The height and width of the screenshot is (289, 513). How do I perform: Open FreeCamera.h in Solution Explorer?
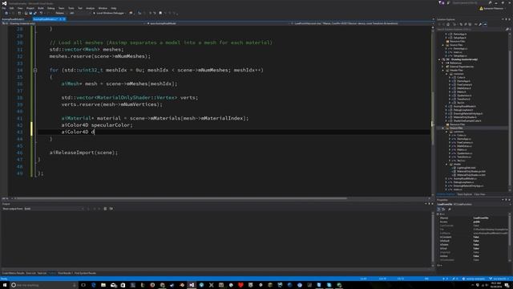(x=464, y=84)
